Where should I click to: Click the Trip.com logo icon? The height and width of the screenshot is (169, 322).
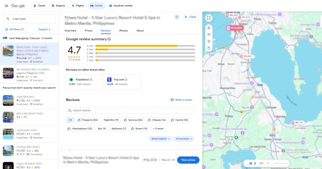(109, 80)
